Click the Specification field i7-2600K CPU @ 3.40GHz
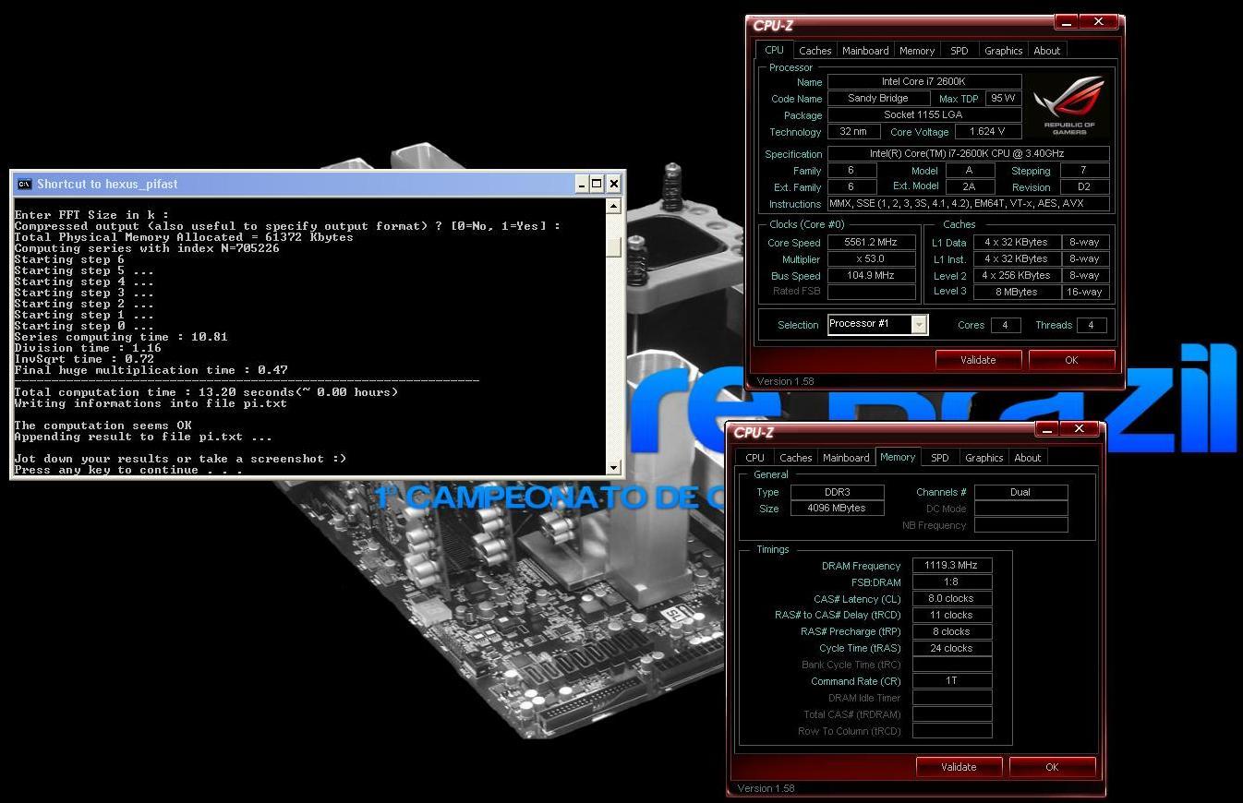1243x803 pixels. pos(969,153)
